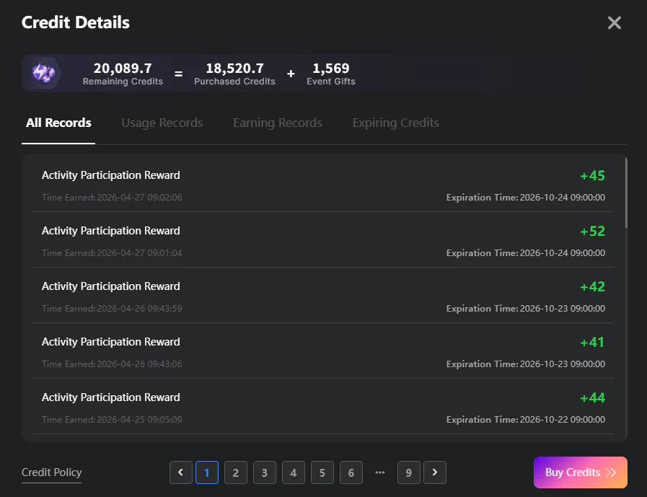Select page 5 in pagination
The image size is (647, 497).
[x=322, y=472]
